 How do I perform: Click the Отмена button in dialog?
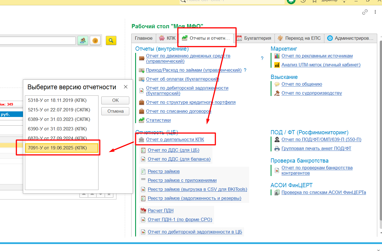115,111
